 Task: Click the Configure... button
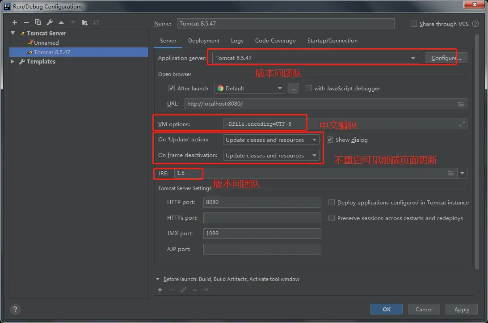pyautogui.click(x=446, y=58)
